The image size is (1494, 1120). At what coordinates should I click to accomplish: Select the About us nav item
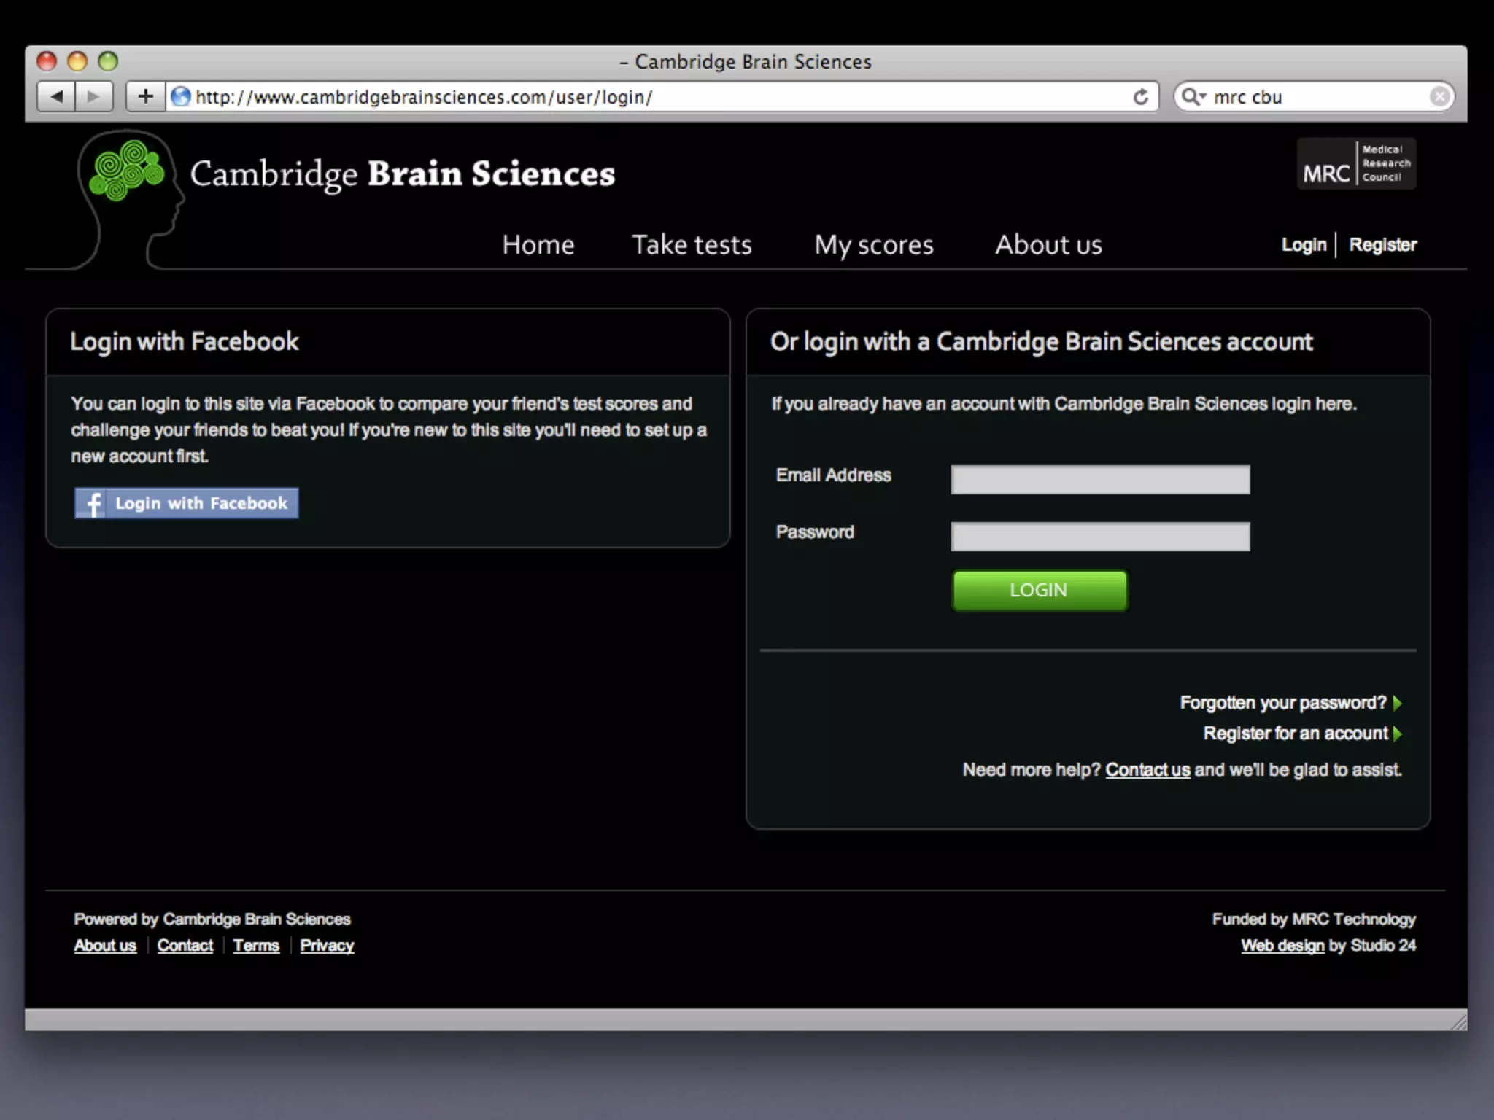[1048, 245]
